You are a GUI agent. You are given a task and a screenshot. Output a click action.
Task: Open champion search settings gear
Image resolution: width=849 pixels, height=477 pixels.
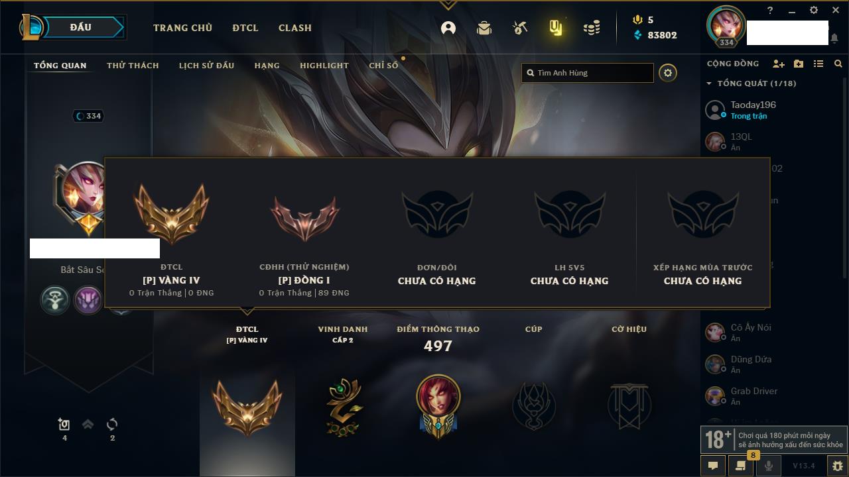coord(668,73)
